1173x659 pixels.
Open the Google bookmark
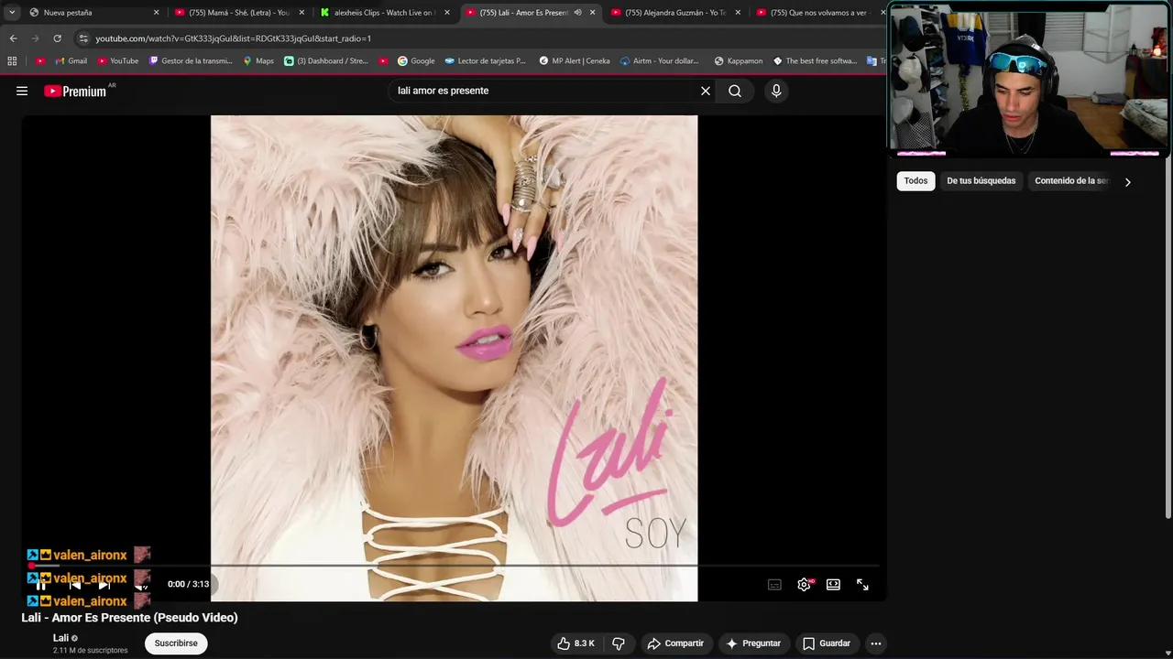point(416,61)
